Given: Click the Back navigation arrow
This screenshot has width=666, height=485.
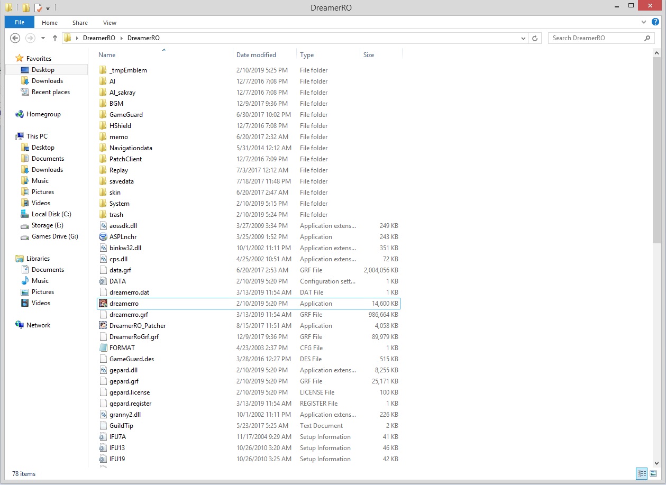Looking at the screenshot, I should coord(15,38).
